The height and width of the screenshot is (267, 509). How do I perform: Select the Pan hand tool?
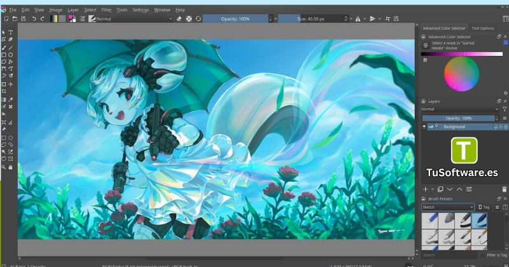click(10, 167)
